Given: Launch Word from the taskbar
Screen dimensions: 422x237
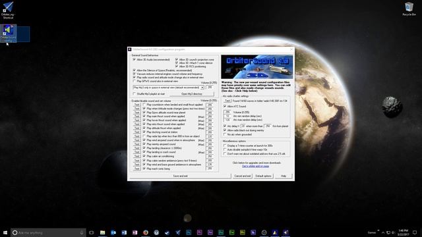Looking at the screenshot, I should [124, 232].
